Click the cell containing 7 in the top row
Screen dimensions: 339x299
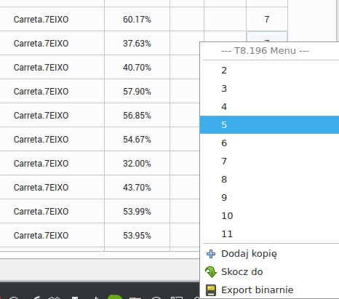point(267,19)
